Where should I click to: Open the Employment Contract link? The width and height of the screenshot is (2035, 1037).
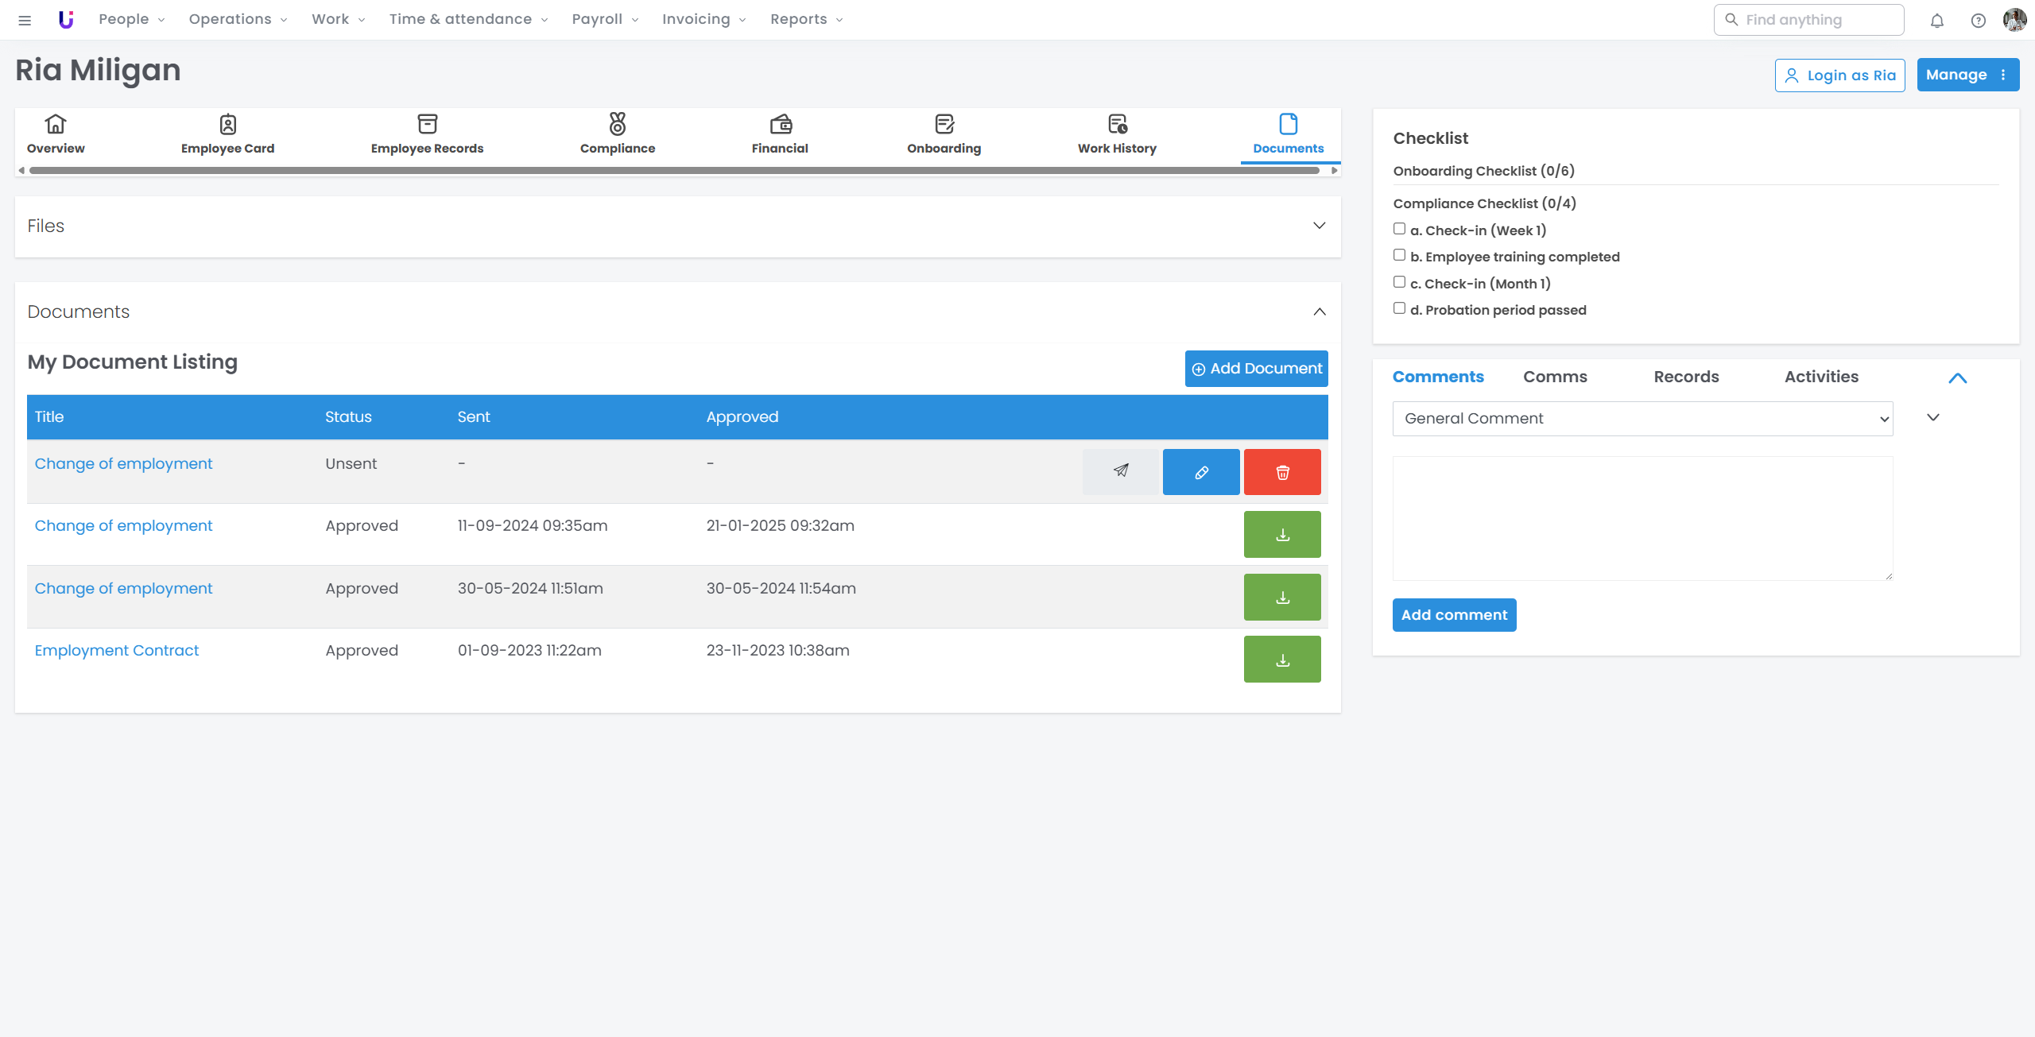click(116, 650)
